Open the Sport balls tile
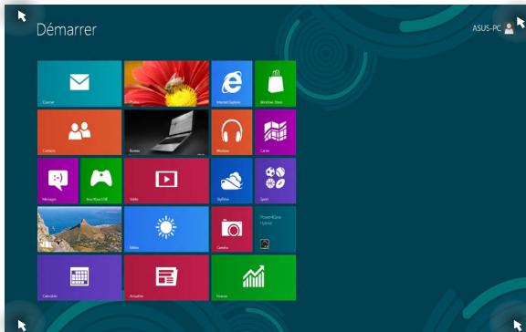This screenshot has width=526, height=332. point(276,181)
